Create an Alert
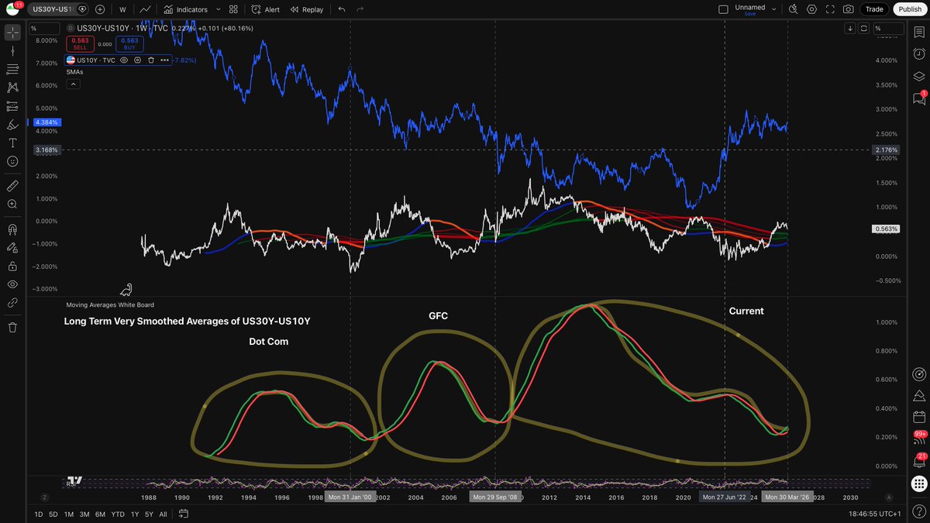This screenshot has height=523, width=930. click(266, 9)
